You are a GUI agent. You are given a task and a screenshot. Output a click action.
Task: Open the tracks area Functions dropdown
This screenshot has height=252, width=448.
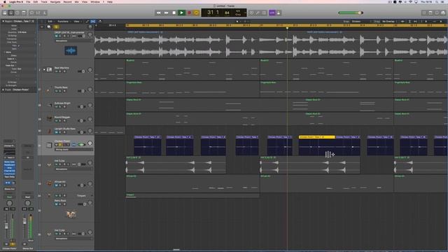[x=64, y=22]
